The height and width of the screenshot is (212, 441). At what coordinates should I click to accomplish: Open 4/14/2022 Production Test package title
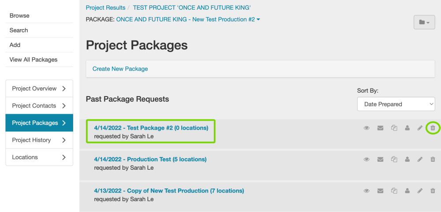tap(150, 159)
